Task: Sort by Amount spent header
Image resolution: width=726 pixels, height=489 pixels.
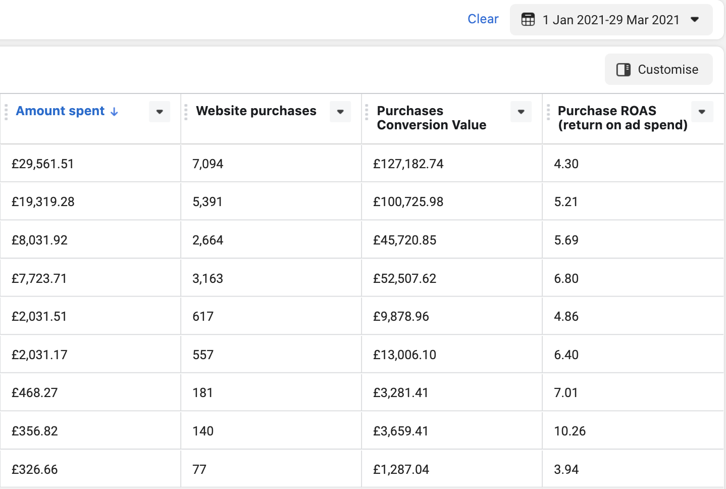Action: [60, 111]
